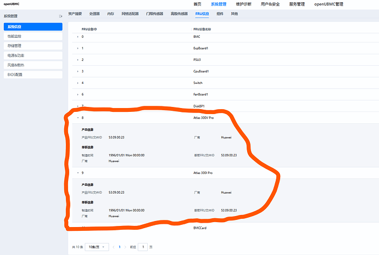Switch to the 网络适配器 tab
The height and width of the screenshot is (255, 379).
coord(130,12)
